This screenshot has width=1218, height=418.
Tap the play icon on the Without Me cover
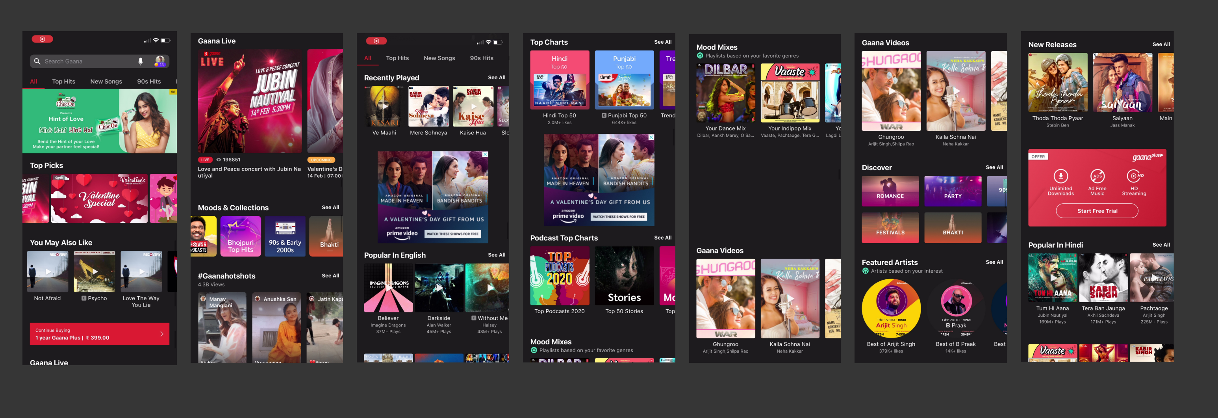point(490,288)
